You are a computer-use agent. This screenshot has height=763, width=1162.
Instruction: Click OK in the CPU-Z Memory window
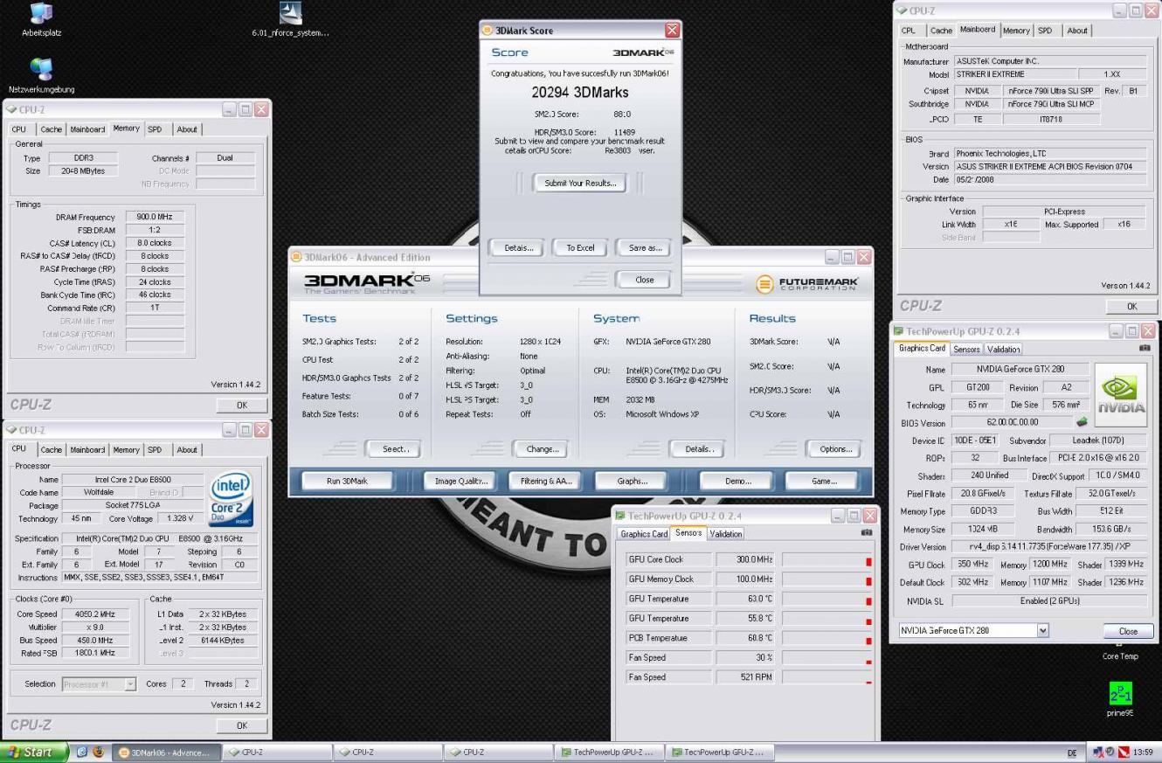(242, 405)
